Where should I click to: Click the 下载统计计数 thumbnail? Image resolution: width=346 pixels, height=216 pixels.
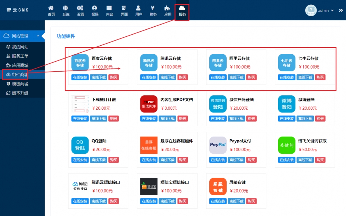(80, 104)
